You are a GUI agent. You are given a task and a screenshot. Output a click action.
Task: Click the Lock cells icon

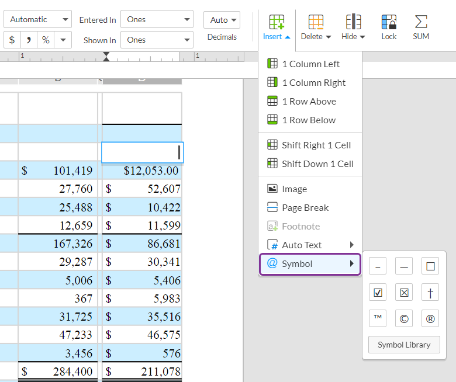[389, 27]
